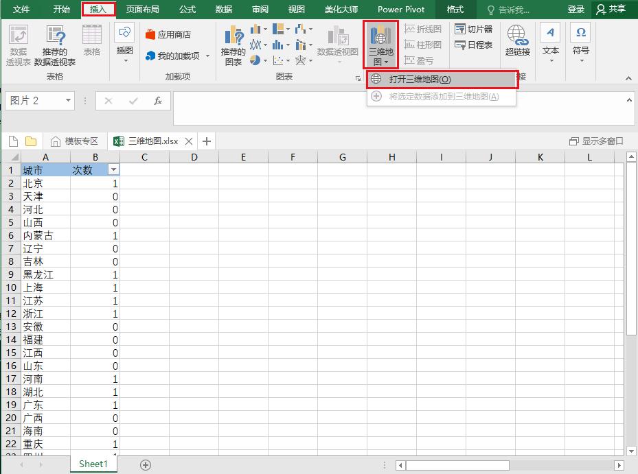Open the Power Pivot tab
Viewport: 638px width, 474px height.
(x=401, y=10)
